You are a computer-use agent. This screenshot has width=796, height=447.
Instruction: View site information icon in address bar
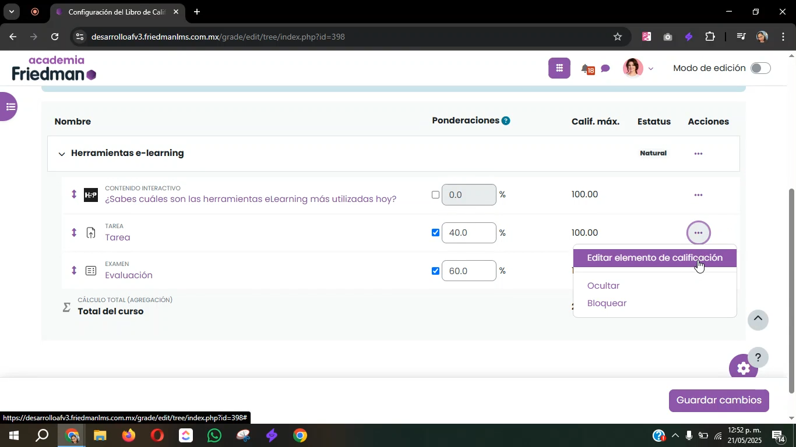81,37
